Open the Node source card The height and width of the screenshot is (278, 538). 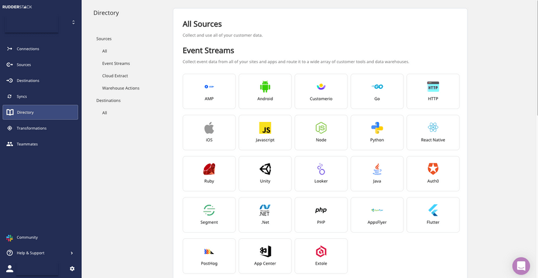(321, 133)
